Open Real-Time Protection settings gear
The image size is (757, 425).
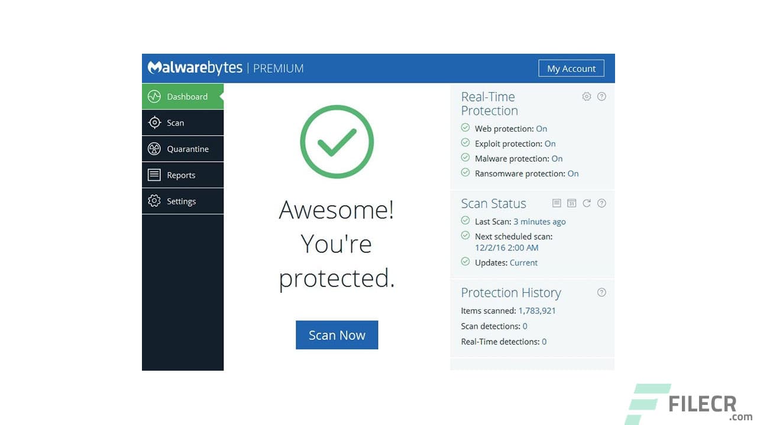(x=587, y=96)
